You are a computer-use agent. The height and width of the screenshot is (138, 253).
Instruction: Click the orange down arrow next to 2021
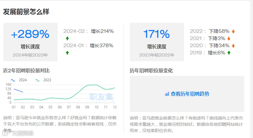coord(229,39)
